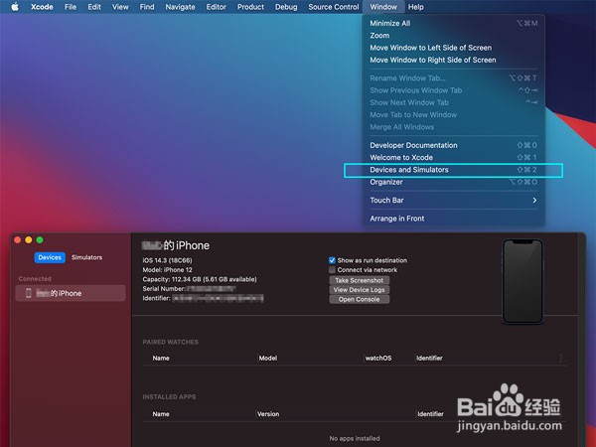Screen dimensions: 596x447
Task: Click the Serial Number label
Action: (164, 289)
